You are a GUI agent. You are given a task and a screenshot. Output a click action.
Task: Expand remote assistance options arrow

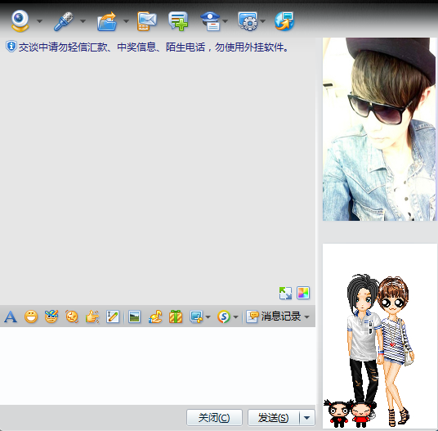click(262, 21)
